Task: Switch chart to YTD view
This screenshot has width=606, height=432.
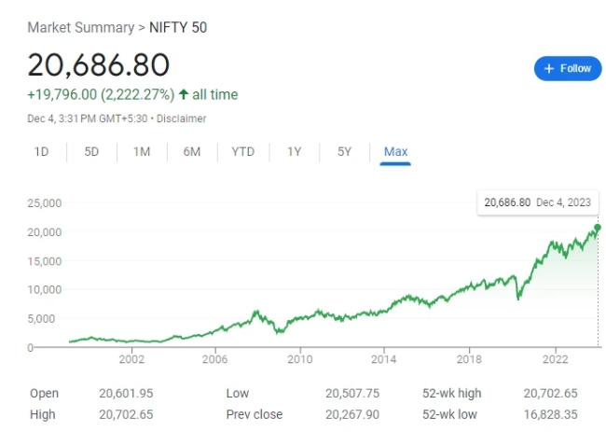Action: (243, 152)
